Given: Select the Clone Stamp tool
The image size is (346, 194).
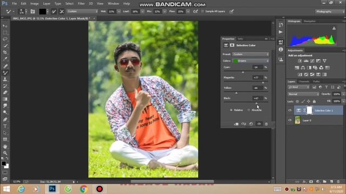Looking at the screenshot, I should tap(5, 79).
